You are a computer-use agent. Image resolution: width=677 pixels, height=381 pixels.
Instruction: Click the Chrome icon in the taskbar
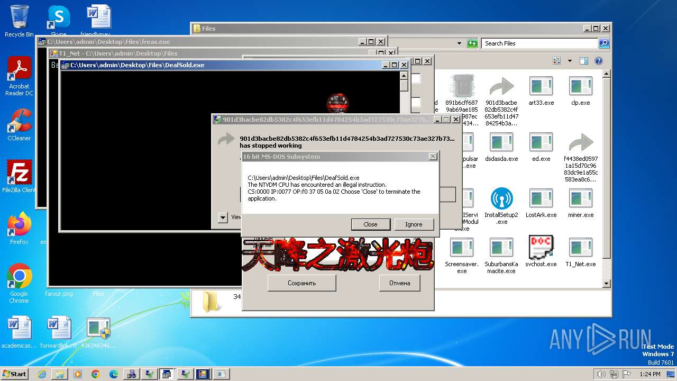[x=96, y=374]
